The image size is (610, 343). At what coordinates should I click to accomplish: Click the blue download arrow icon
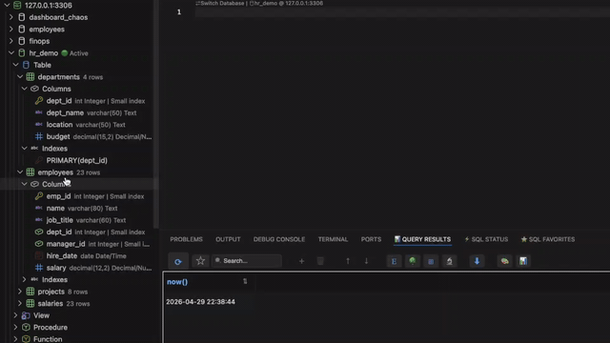click(x=477, y=261)
